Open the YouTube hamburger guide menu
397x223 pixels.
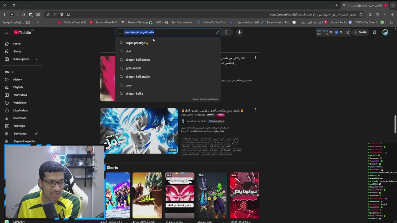(7, 32)
